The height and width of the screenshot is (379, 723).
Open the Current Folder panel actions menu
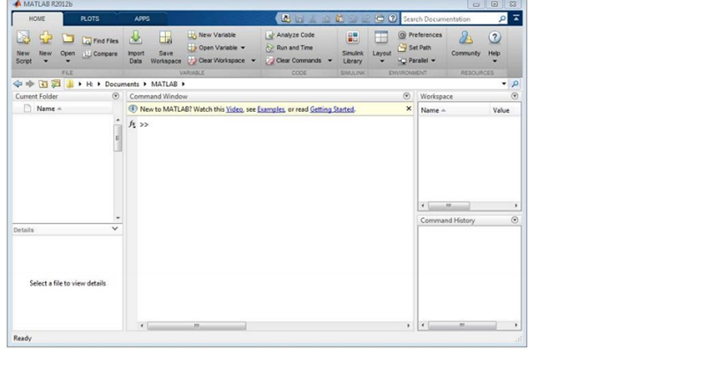coord(116,96)
